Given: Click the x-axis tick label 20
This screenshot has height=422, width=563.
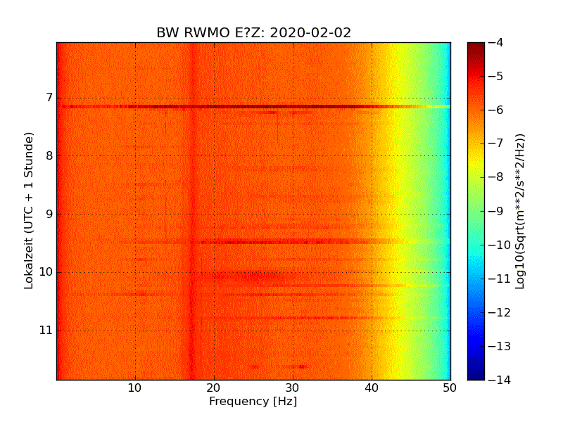Looking at the screenshot, I should point(214,388).
